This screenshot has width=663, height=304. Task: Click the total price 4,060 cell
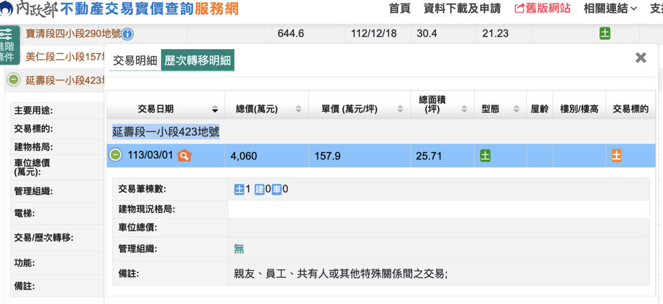click(x=266, y=156)
